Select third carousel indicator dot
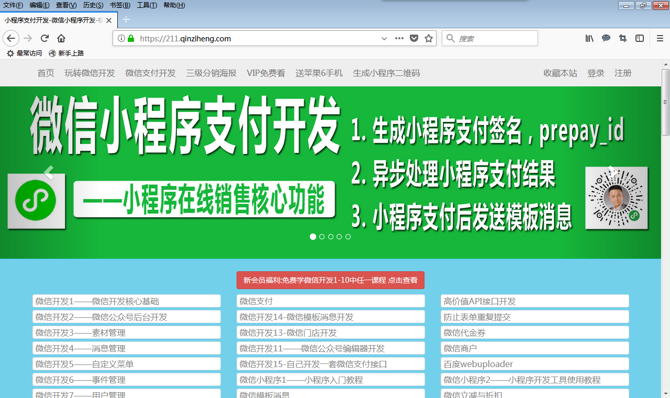670x398 pixels. pyautogui.click(x=331, y=237)
